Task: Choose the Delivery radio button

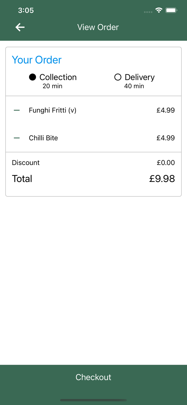Action: click(118, 77)
